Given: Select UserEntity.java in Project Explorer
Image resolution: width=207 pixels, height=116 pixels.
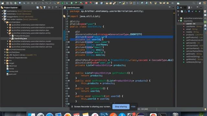Looking at the screenshot, I should [x=20, y=39].
